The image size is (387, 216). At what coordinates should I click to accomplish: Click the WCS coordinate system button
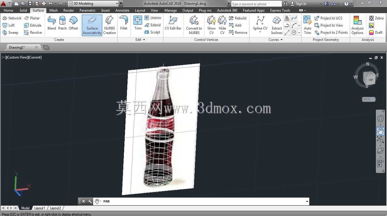tap(369, 99)
